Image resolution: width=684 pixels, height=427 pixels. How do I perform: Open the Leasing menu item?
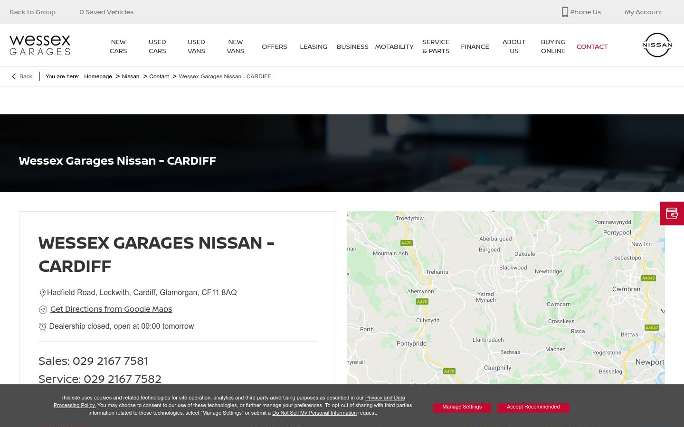pyautogui.click(x=313, y=46)
